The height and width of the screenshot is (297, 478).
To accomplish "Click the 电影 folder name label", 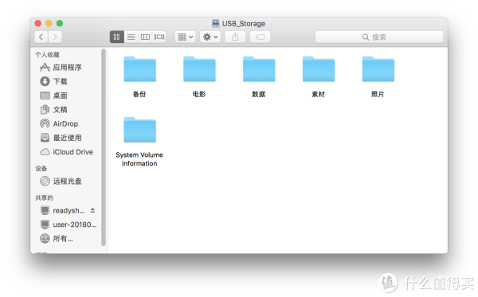I will [x=199, y=94].
